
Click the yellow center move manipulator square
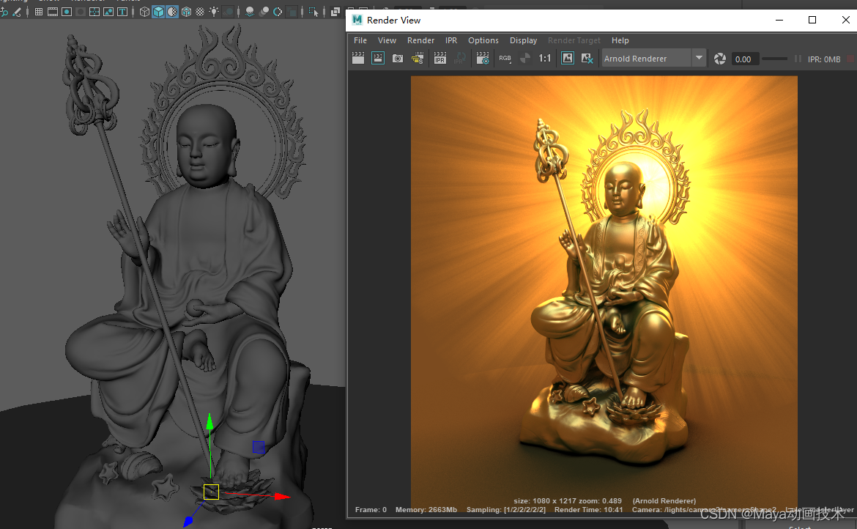point(212,492)
